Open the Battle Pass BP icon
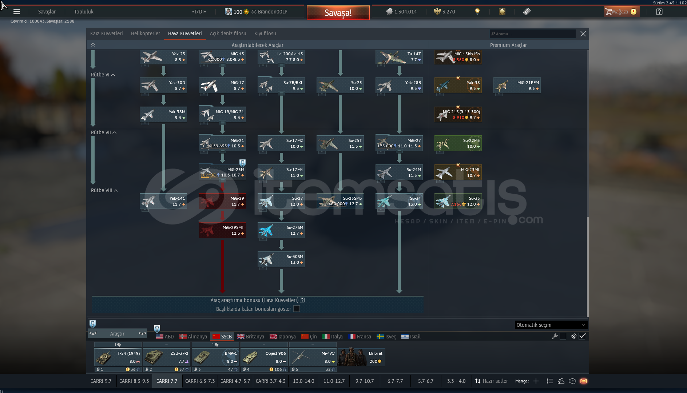The width and height of the screenshot is (687, 393). (x=527, y=12)
